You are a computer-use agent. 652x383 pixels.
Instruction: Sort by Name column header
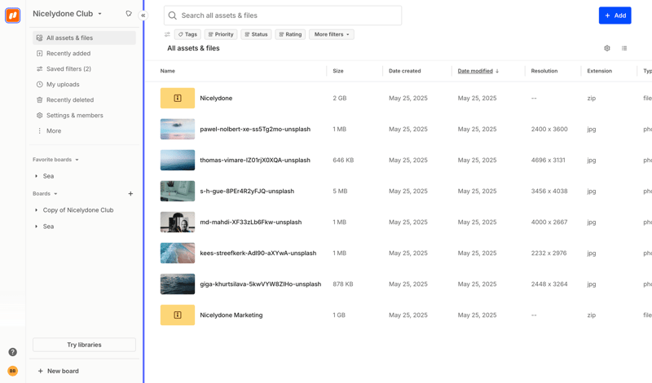point(168,71)
